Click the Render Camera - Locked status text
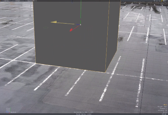168x115 pixels. pyautogui.click(x=84, y=114)
